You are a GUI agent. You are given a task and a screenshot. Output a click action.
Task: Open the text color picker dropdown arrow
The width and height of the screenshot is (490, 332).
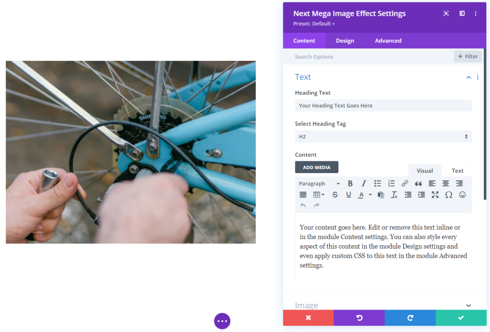pyautogui.click(x=370, y=195)
